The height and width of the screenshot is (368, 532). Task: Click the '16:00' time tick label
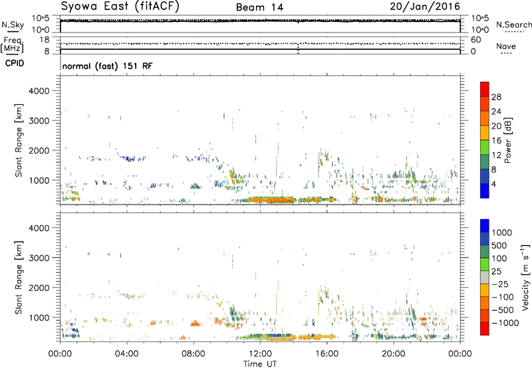(327, 354)
